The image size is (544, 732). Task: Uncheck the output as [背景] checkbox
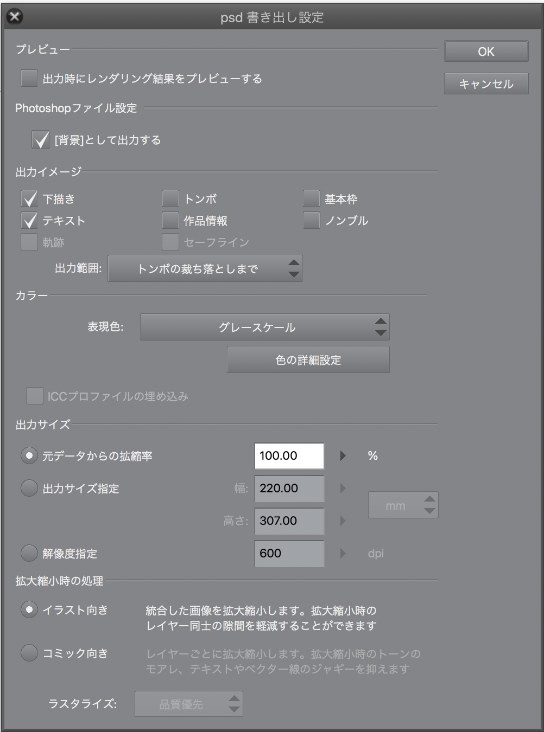pos(41,139)
